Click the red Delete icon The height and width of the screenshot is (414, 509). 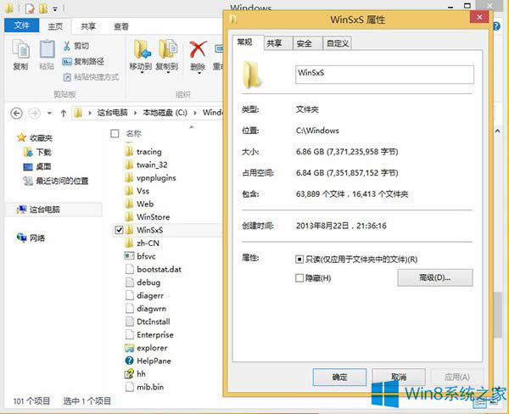click(x=198, y=49)
